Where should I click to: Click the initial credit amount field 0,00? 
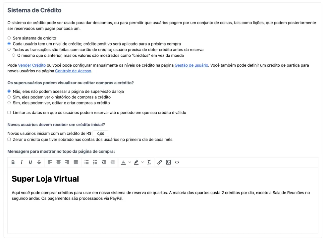101,134
